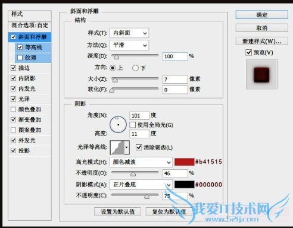This screenshot has height=228, width=293.
Task: Open the 方法(Q) 平滑 dropdown
Action: (129, 45)
